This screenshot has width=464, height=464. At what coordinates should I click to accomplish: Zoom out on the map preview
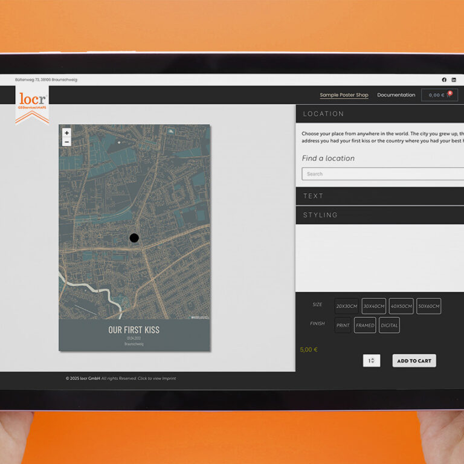[66, 142]
